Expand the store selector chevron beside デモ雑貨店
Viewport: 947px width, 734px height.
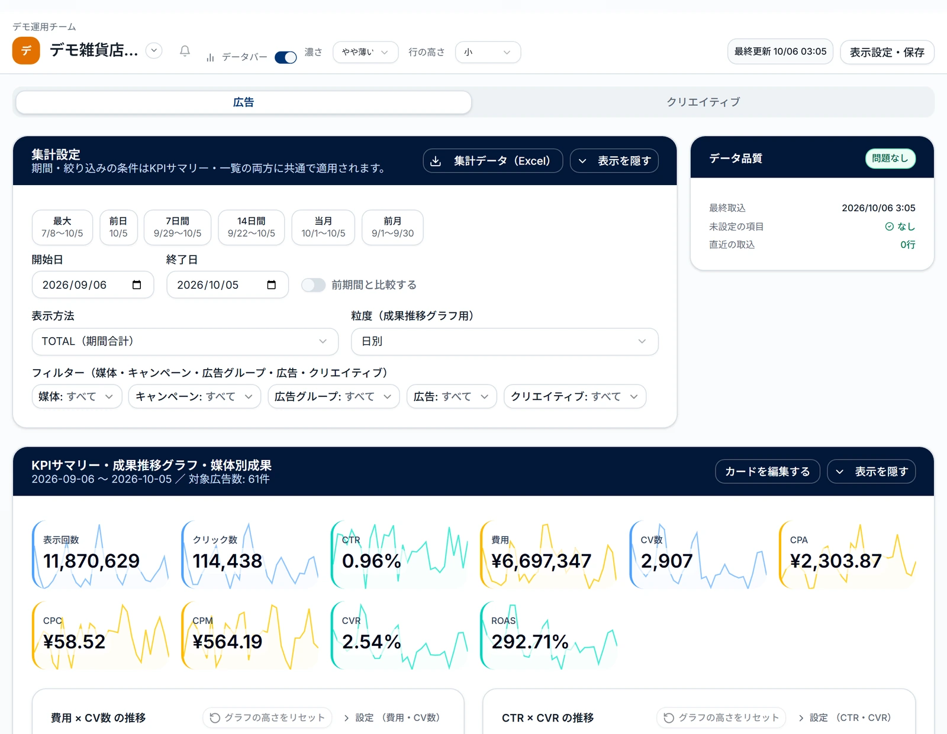154,50
